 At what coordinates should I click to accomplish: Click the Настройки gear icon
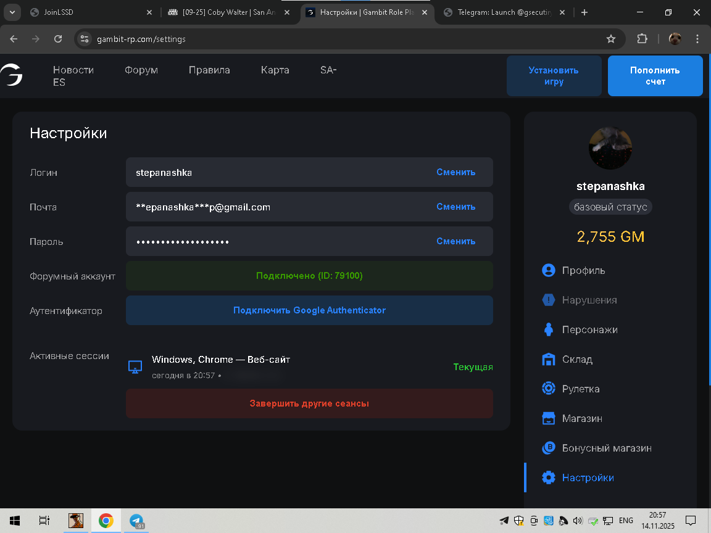(x=548, y=477)
